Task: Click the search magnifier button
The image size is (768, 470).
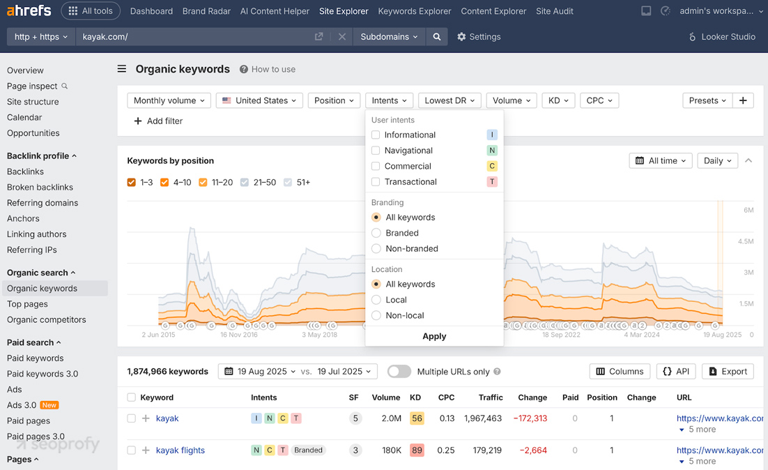Action: [437, 37]
